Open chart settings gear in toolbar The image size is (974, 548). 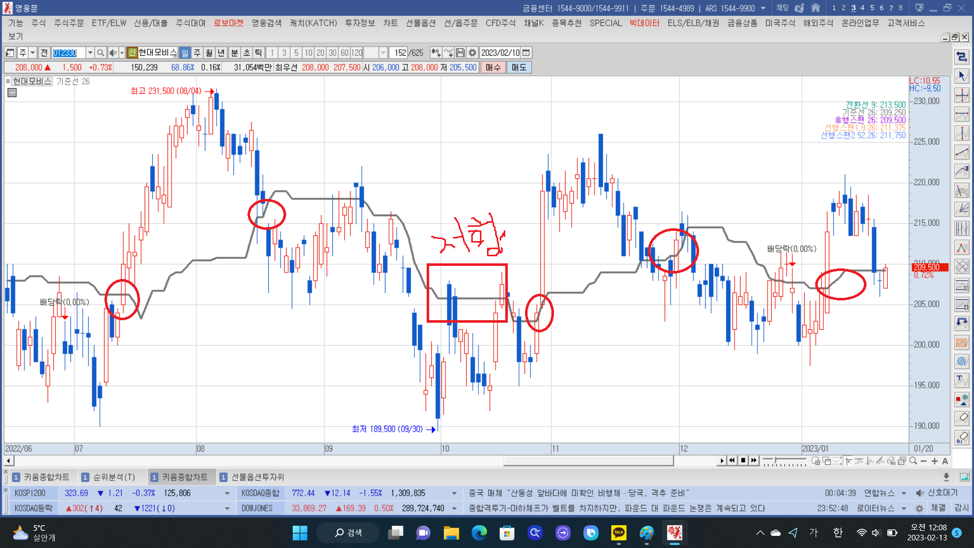coord(472,53)
